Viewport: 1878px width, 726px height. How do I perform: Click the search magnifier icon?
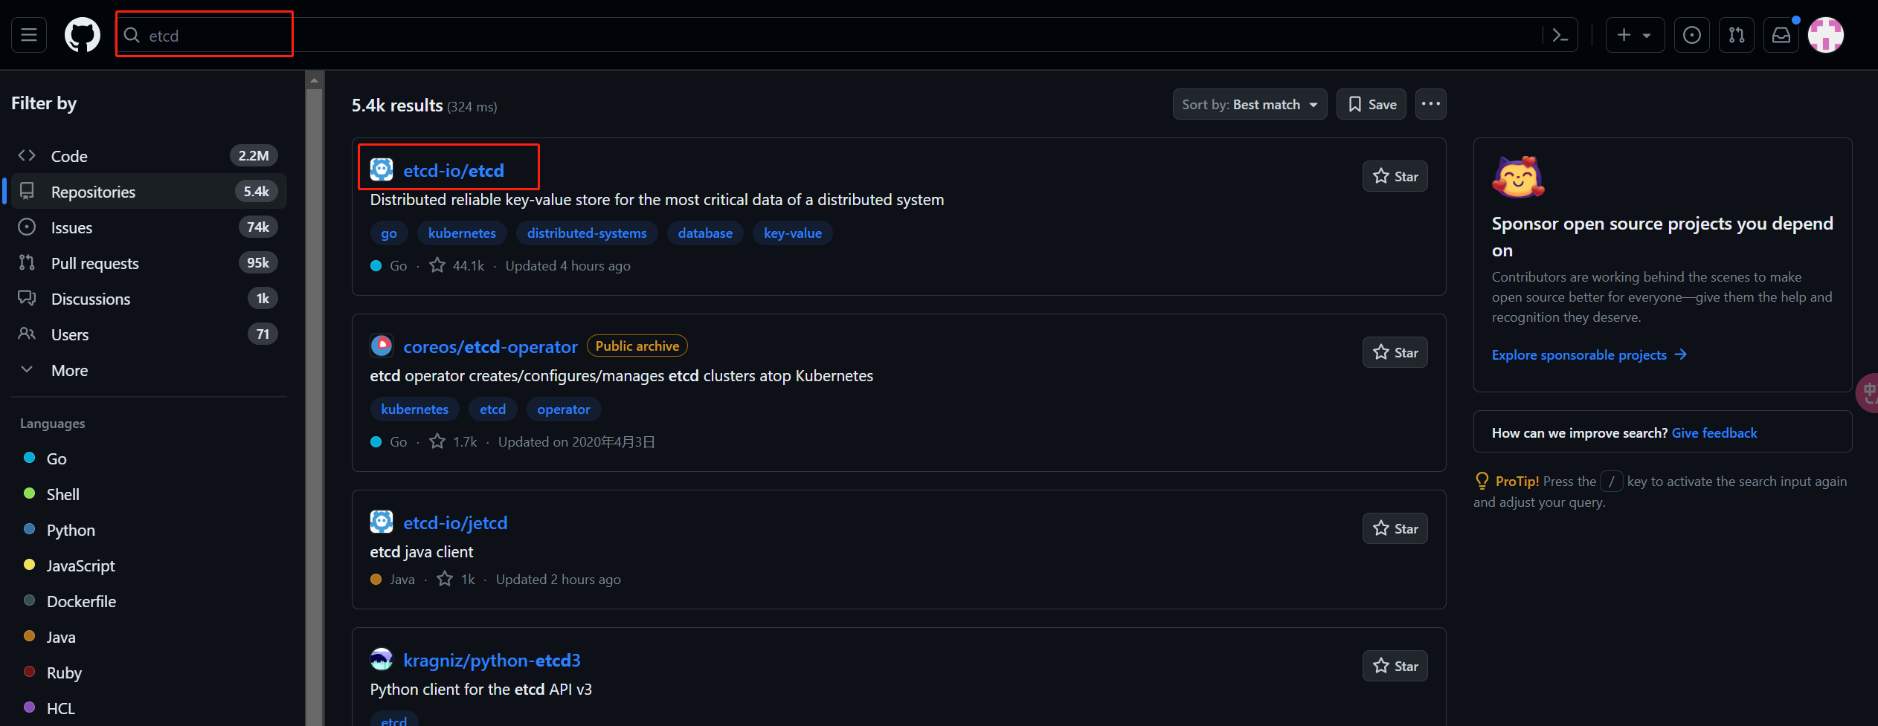click(x=132, y=35)
